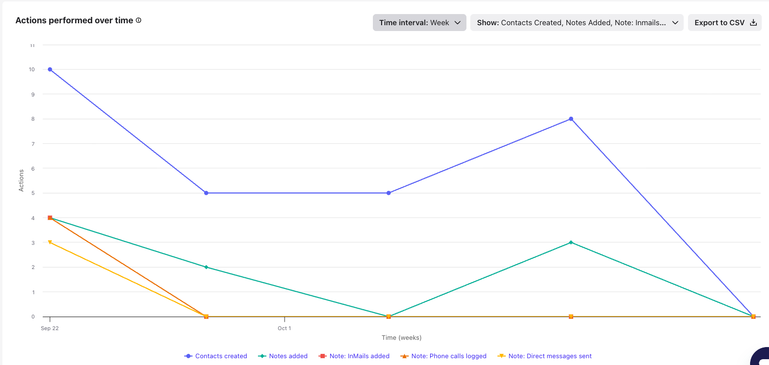Click the InMails added legend square icon
The image size is (769, 365).
pos(322,356)
